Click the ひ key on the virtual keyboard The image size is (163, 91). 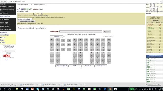(80, 42)
